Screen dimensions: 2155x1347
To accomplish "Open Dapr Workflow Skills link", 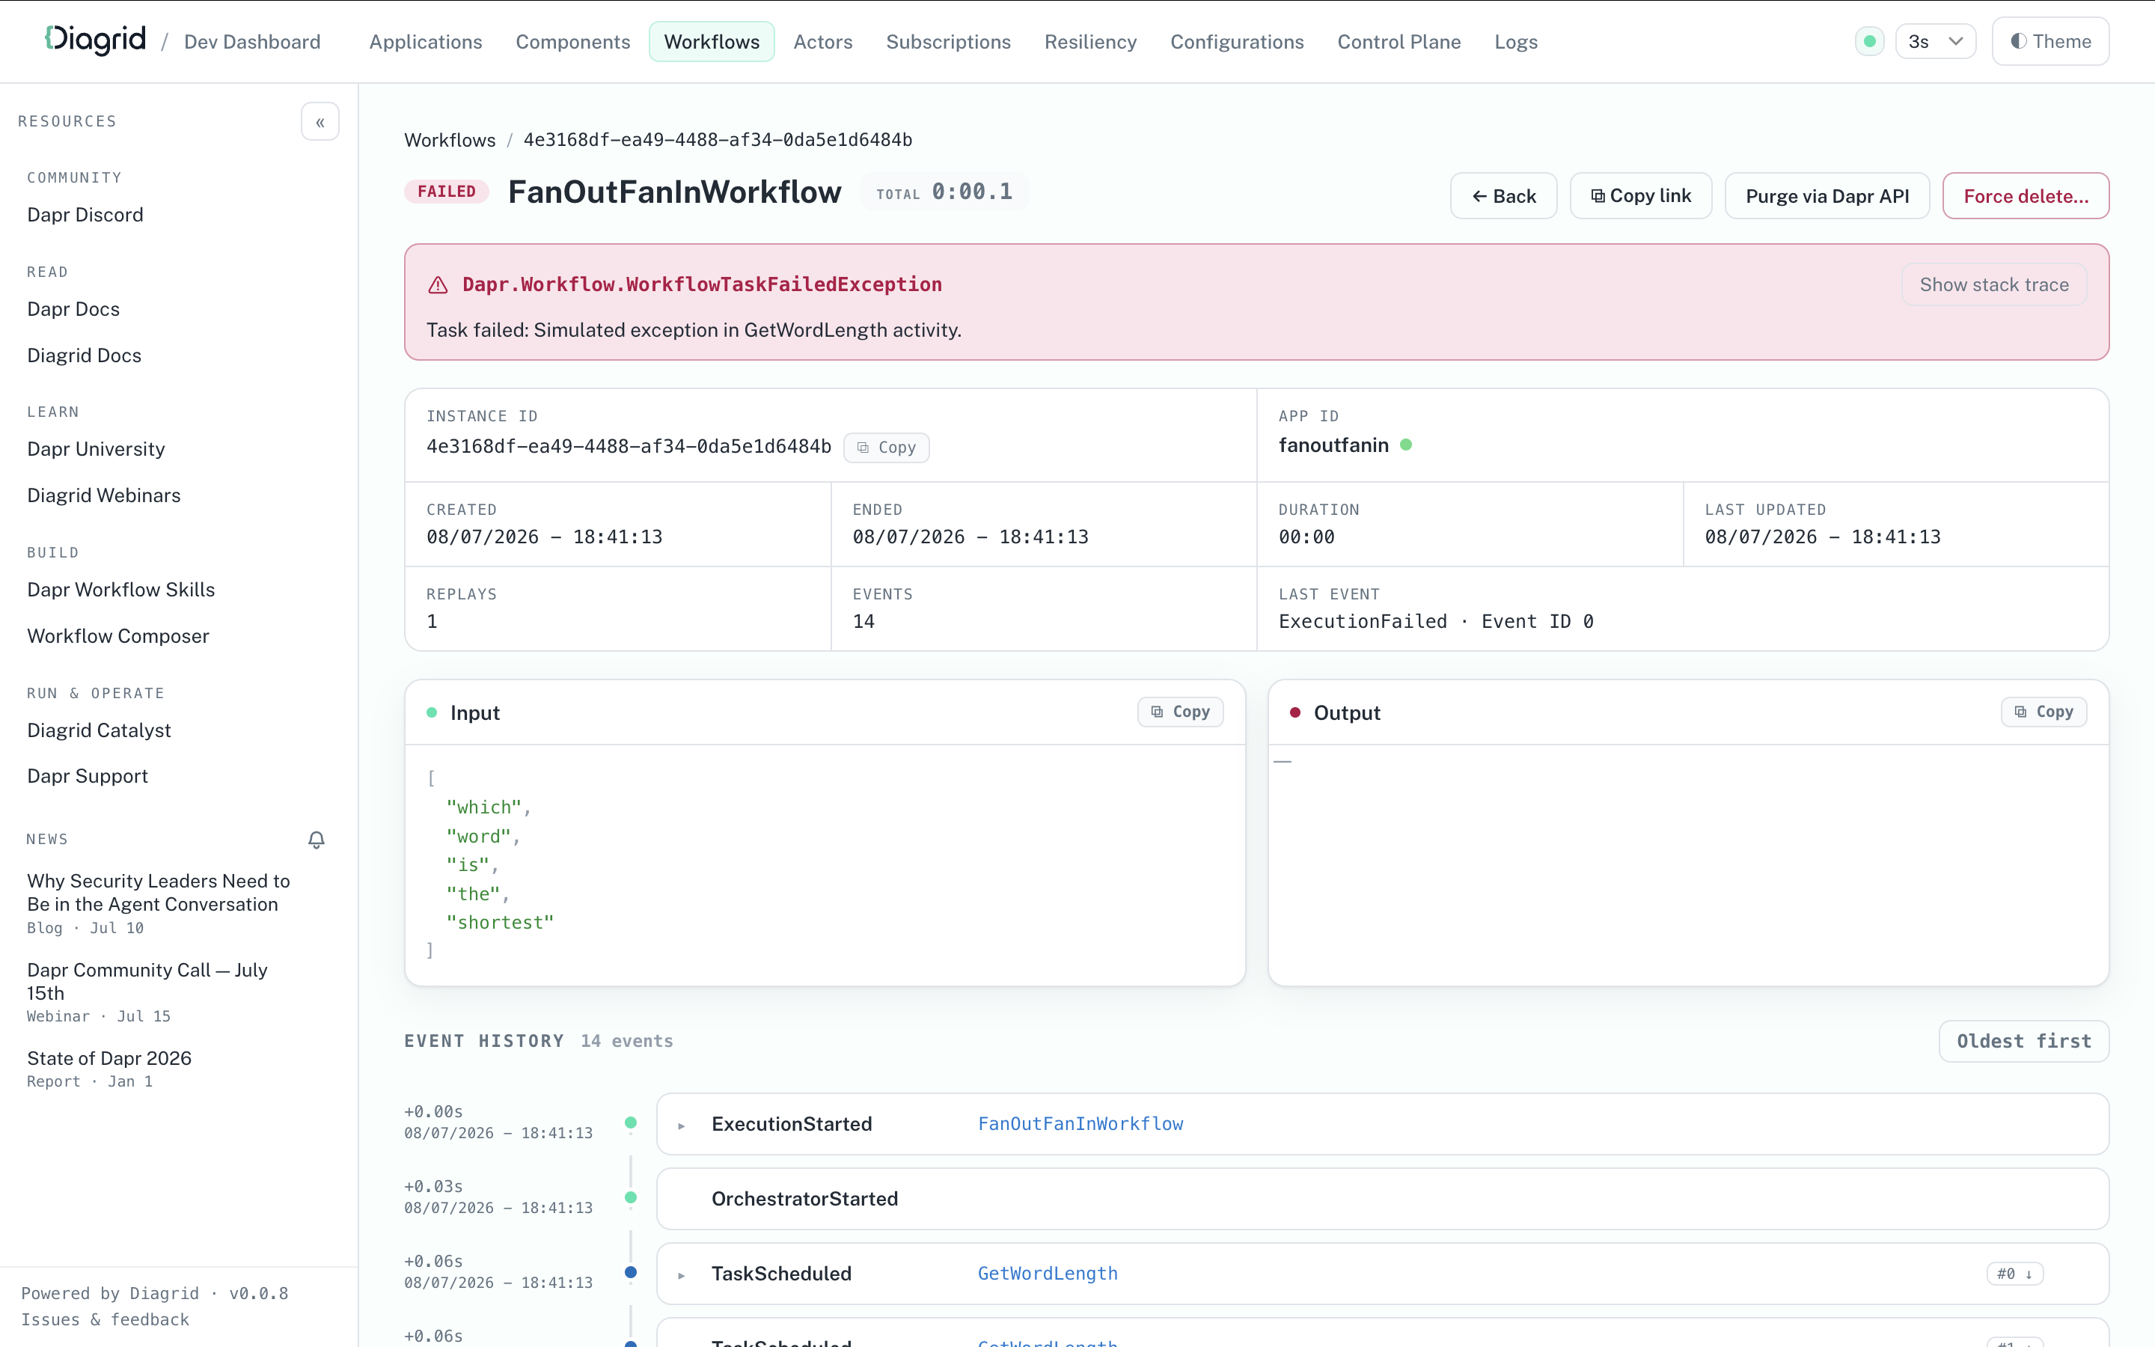I will coord(120,590).
